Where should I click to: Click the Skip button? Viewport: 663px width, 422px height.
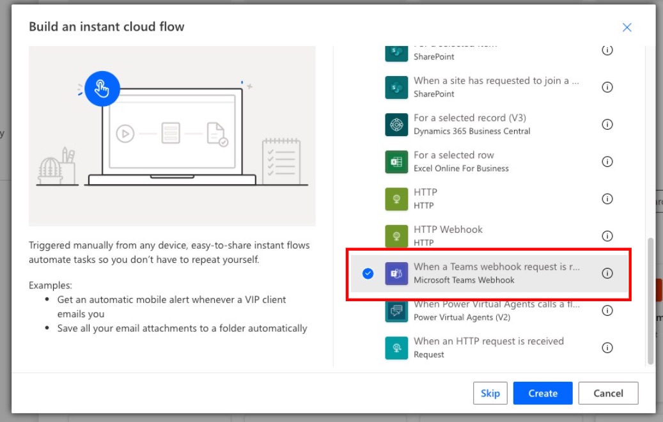[490, 393]
